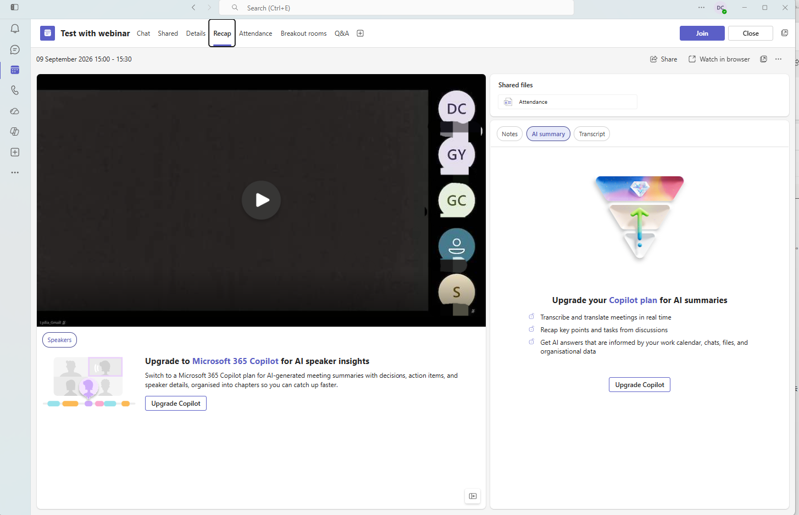Click the Shared files heading
Image resolution: width=799 pixels, height=515 pixels.
coord(515,85)
